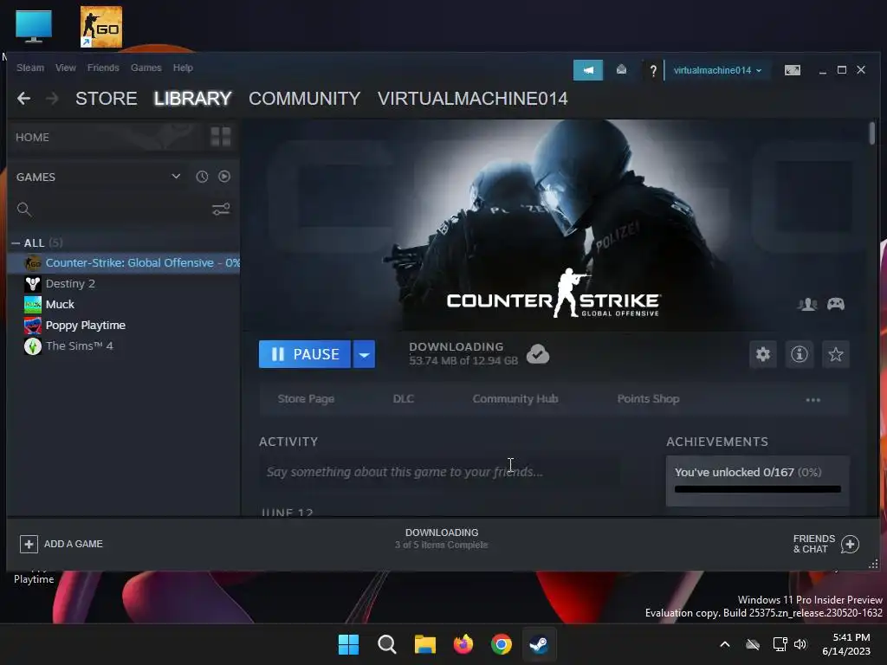
Task: Open the DLC link
Action: click(x=404, y=398)
